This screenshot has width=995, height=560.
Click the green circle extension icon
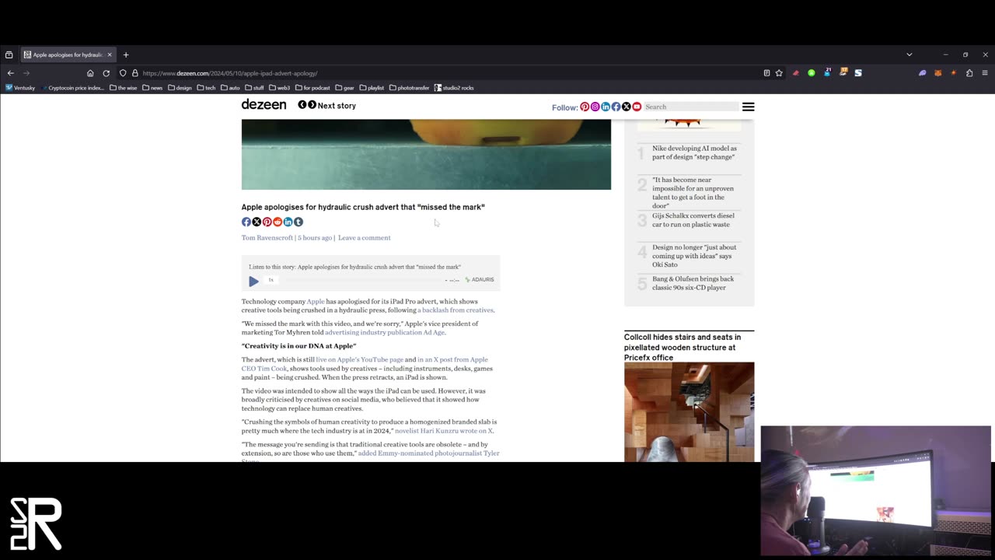coord(812,73)
